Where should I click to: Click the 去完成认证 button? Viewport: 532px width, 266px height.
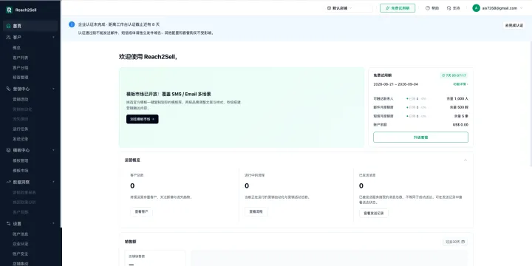tap(514, 25)
